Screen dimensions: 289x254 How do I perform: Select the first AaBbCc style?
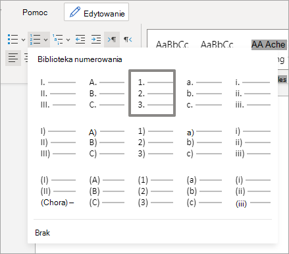(x=172, y=44)
